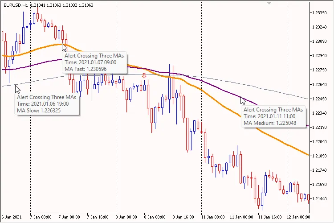Click the MA Slow 1.226325 alert tooltip
The height and width of the screenshot is (223, 334).
pyautogui.click(x=47, y=103)
